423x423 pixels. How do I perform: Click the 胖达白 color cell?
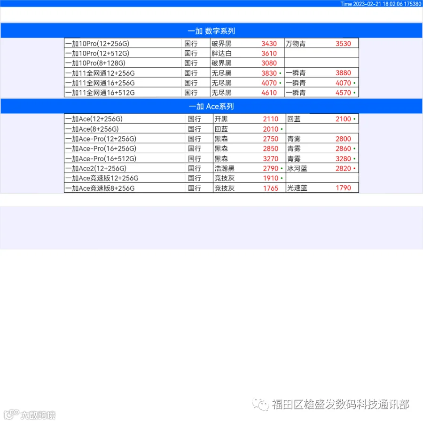click(x=221, y=54)
